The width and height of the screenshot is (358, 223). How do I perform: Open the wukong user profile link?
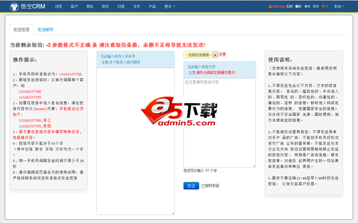click(276, 7)
